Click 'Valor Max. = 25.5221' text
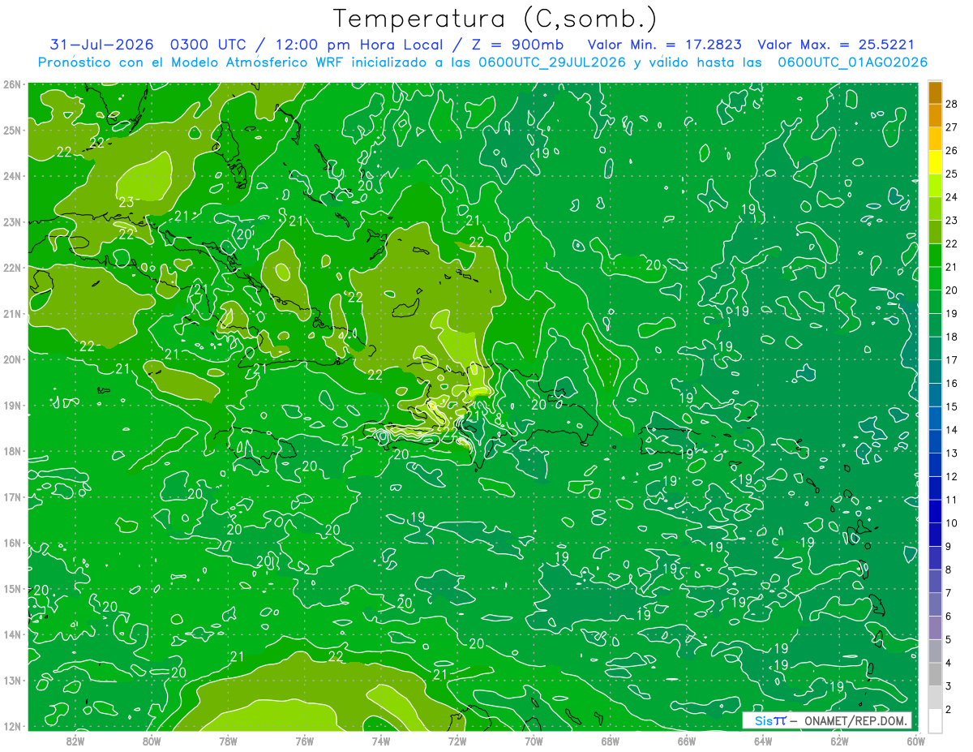Screen dimensions: 973x752 [x=835, y=45]
